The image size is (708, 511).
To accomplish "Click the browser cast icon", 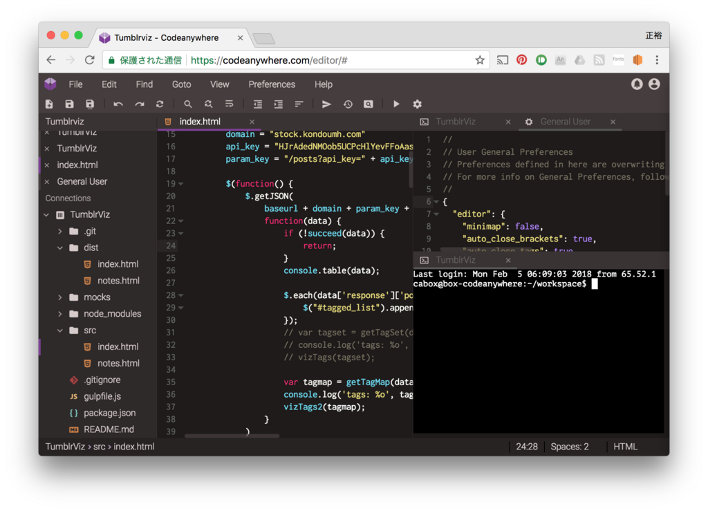I will coord(502,60).
